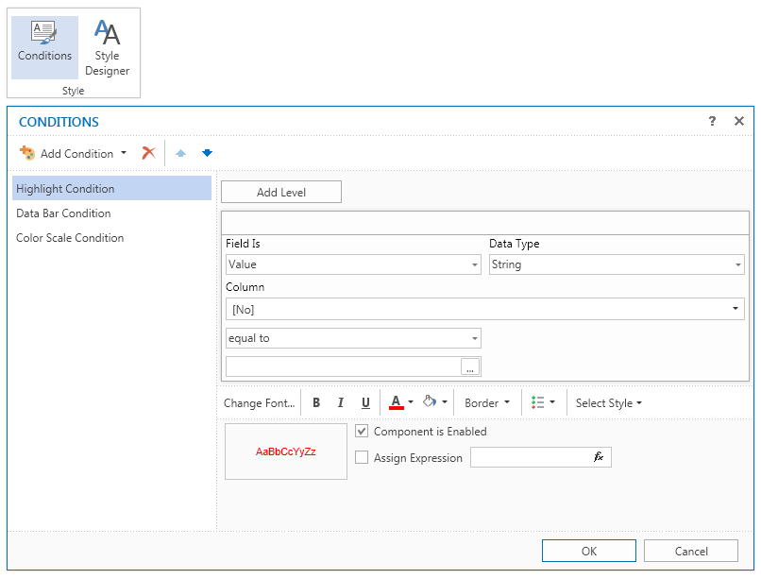761x579 pixels.
Task: Select Highlight Condition in the list
Action: pyautogui.click(x=111, y=188)
